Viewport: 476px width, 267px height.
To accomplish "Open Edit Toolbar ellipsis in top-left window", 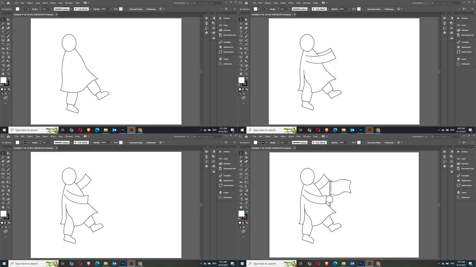I will (5, 104).
